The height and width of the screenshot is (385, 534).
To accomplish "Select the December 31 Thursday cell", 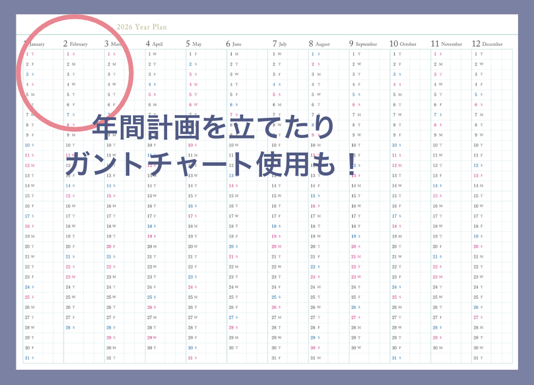I will tap(478, 358).
